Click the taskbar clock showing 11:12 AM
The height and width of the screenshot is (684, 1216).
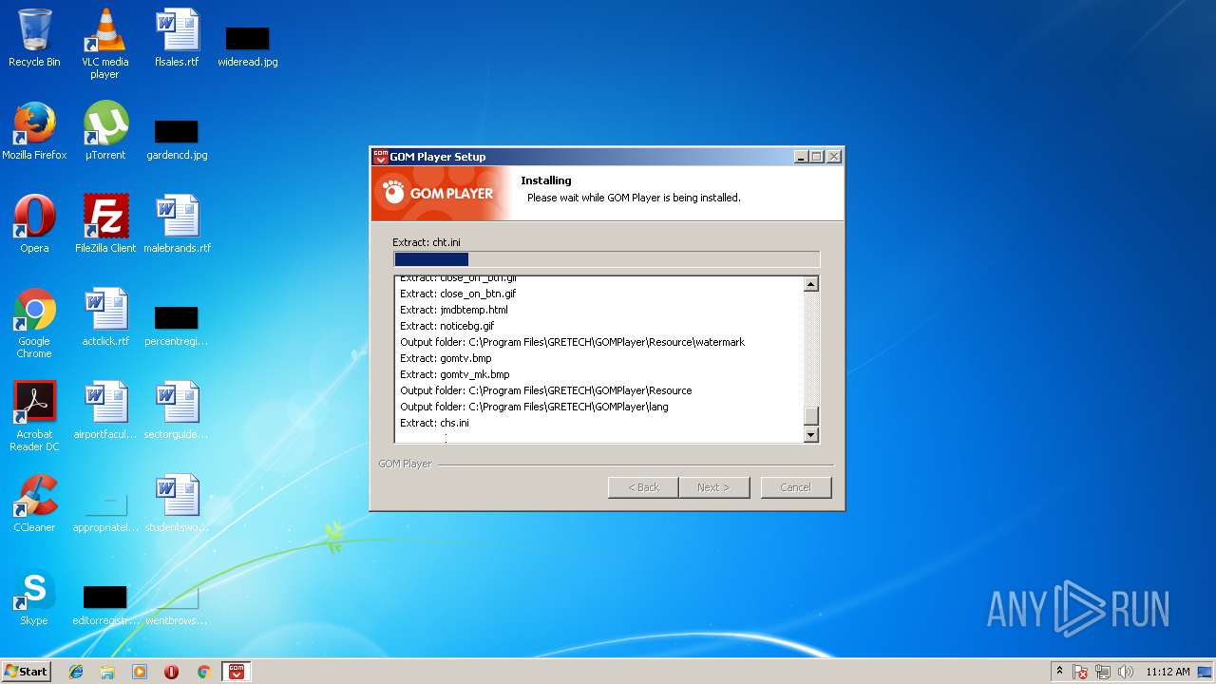(1168, 672)
